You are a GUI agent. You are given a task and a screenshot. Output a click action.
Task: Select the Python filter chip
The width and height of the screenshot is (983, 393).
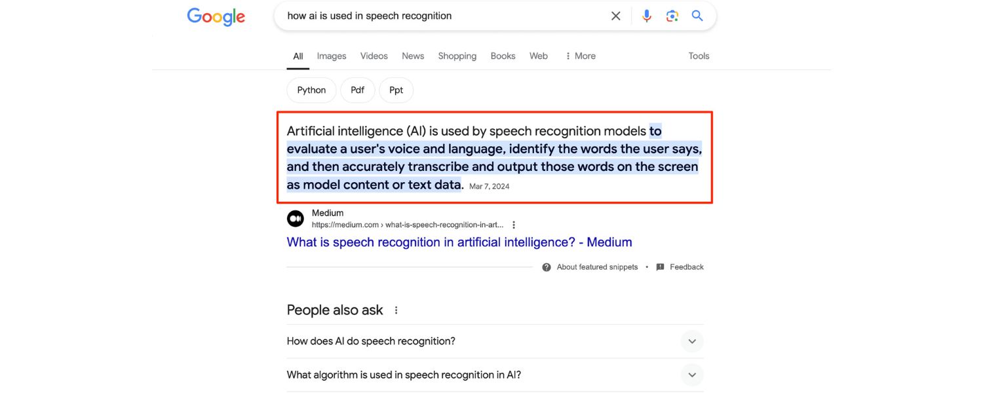click(x=311, y=90)
